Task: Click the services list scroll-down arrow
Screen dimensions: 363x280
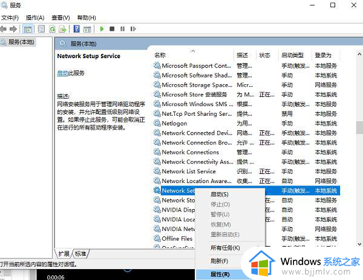Action: click(359, 244)
